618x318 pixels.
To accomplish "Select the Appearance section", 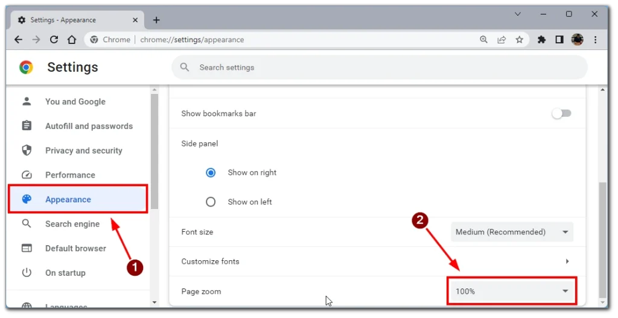I will point(78,199).
